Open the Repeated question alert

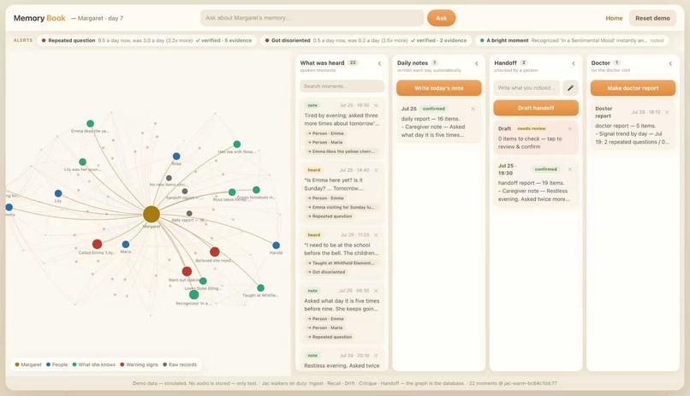click(x=146, y=40)
